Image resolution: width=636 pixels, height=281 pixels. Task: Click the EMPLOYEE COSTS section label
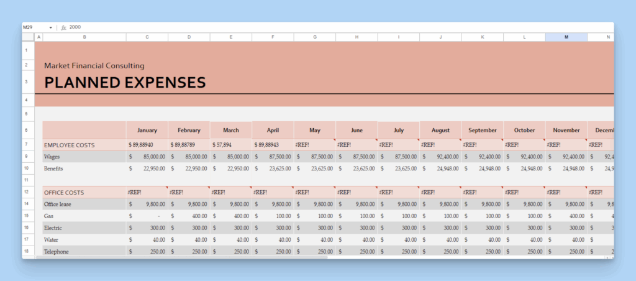click(x=70, y=145)
